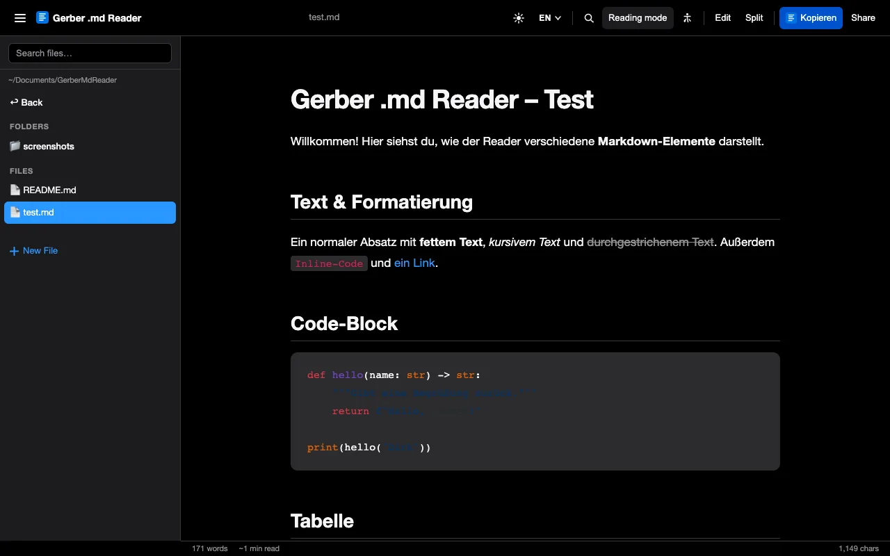Focus the Search files input
This screenshot has width=890, height=556.
(x=90, y=53)
